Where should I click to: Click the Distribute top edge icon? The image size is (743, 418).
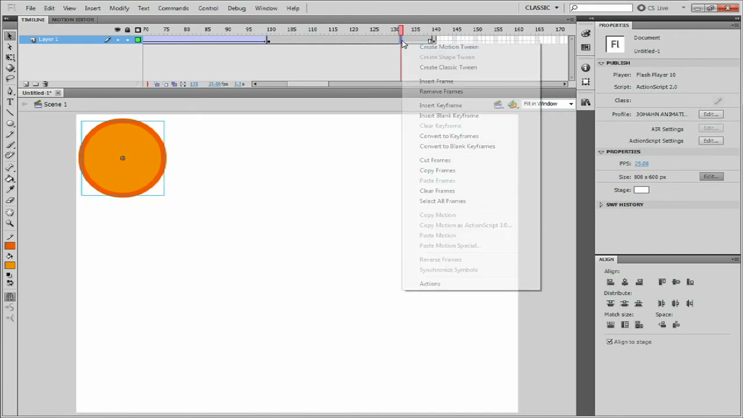pos(610,303)
